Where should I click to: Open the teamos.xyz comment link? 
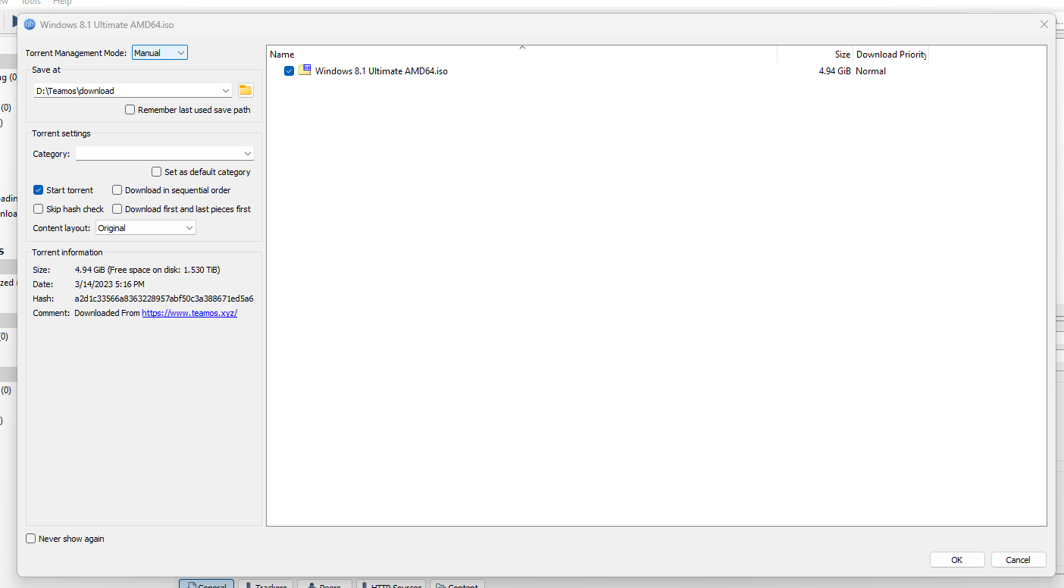[x=189, y=313]
